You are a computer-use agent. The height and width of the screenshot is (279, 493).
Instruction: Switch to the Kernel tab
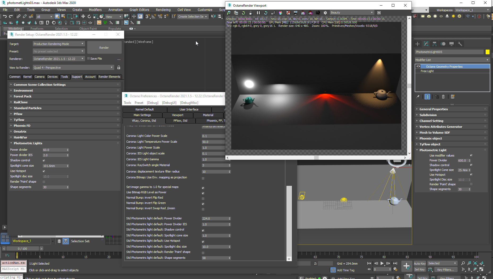(x=27, y=77)
